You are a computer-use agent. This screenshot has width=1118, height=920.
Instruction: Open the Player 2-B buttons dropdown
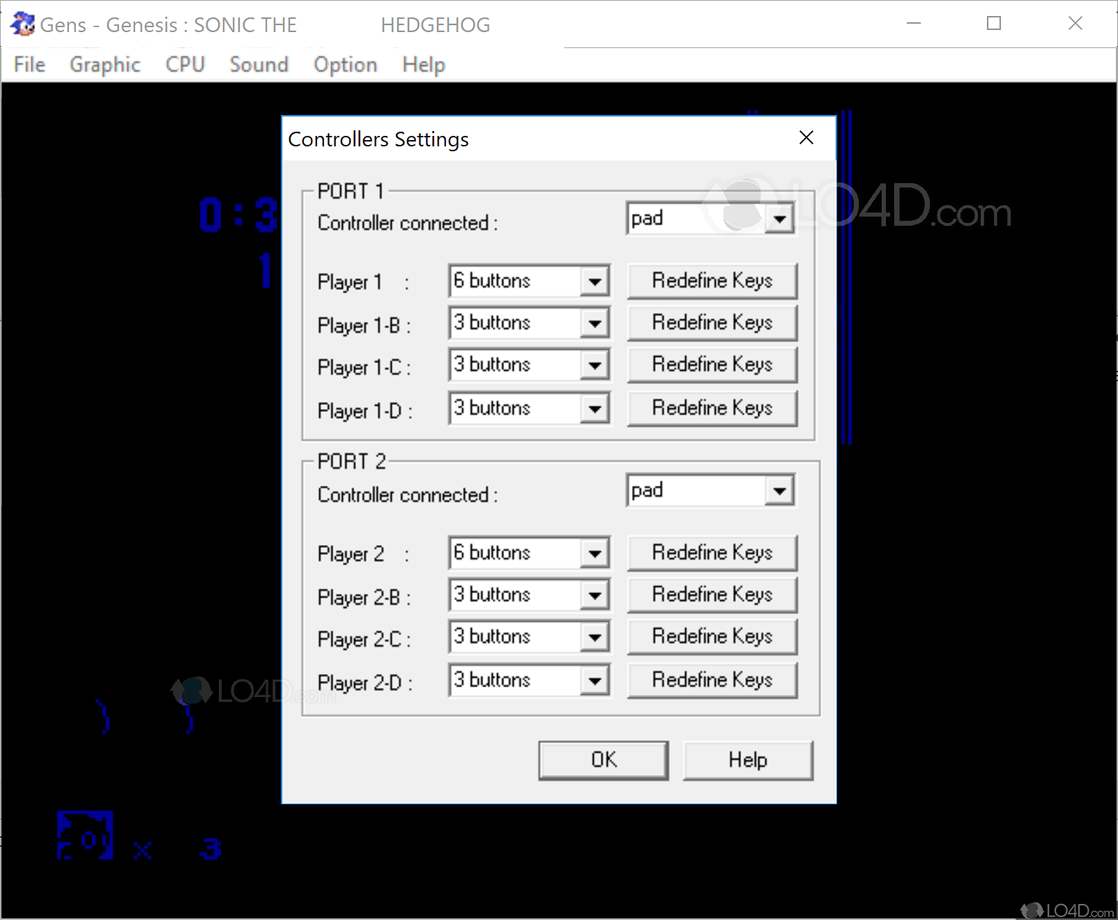(x=594, y=594)
